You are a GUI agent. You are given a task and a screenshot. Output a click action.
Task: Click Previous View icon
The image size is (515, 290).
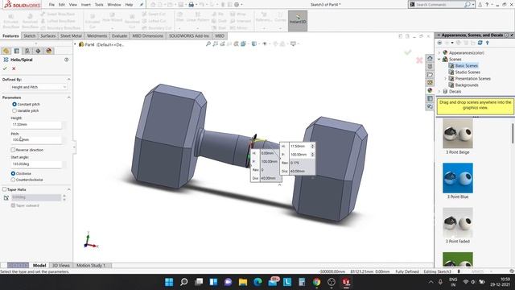tap(222, 43)
